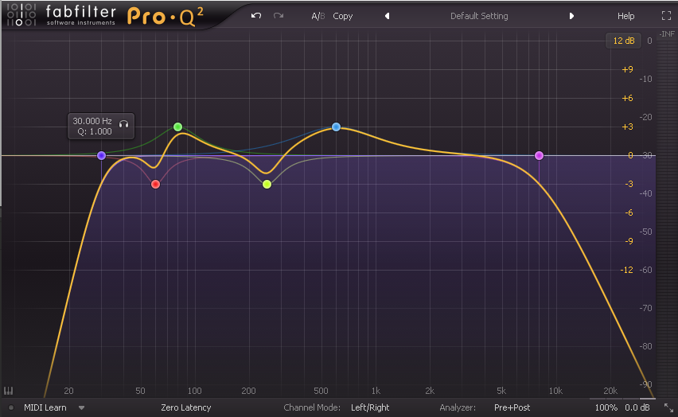
Task: Toggle the MIDI Learn indicator dot
Action: [11, 407]
